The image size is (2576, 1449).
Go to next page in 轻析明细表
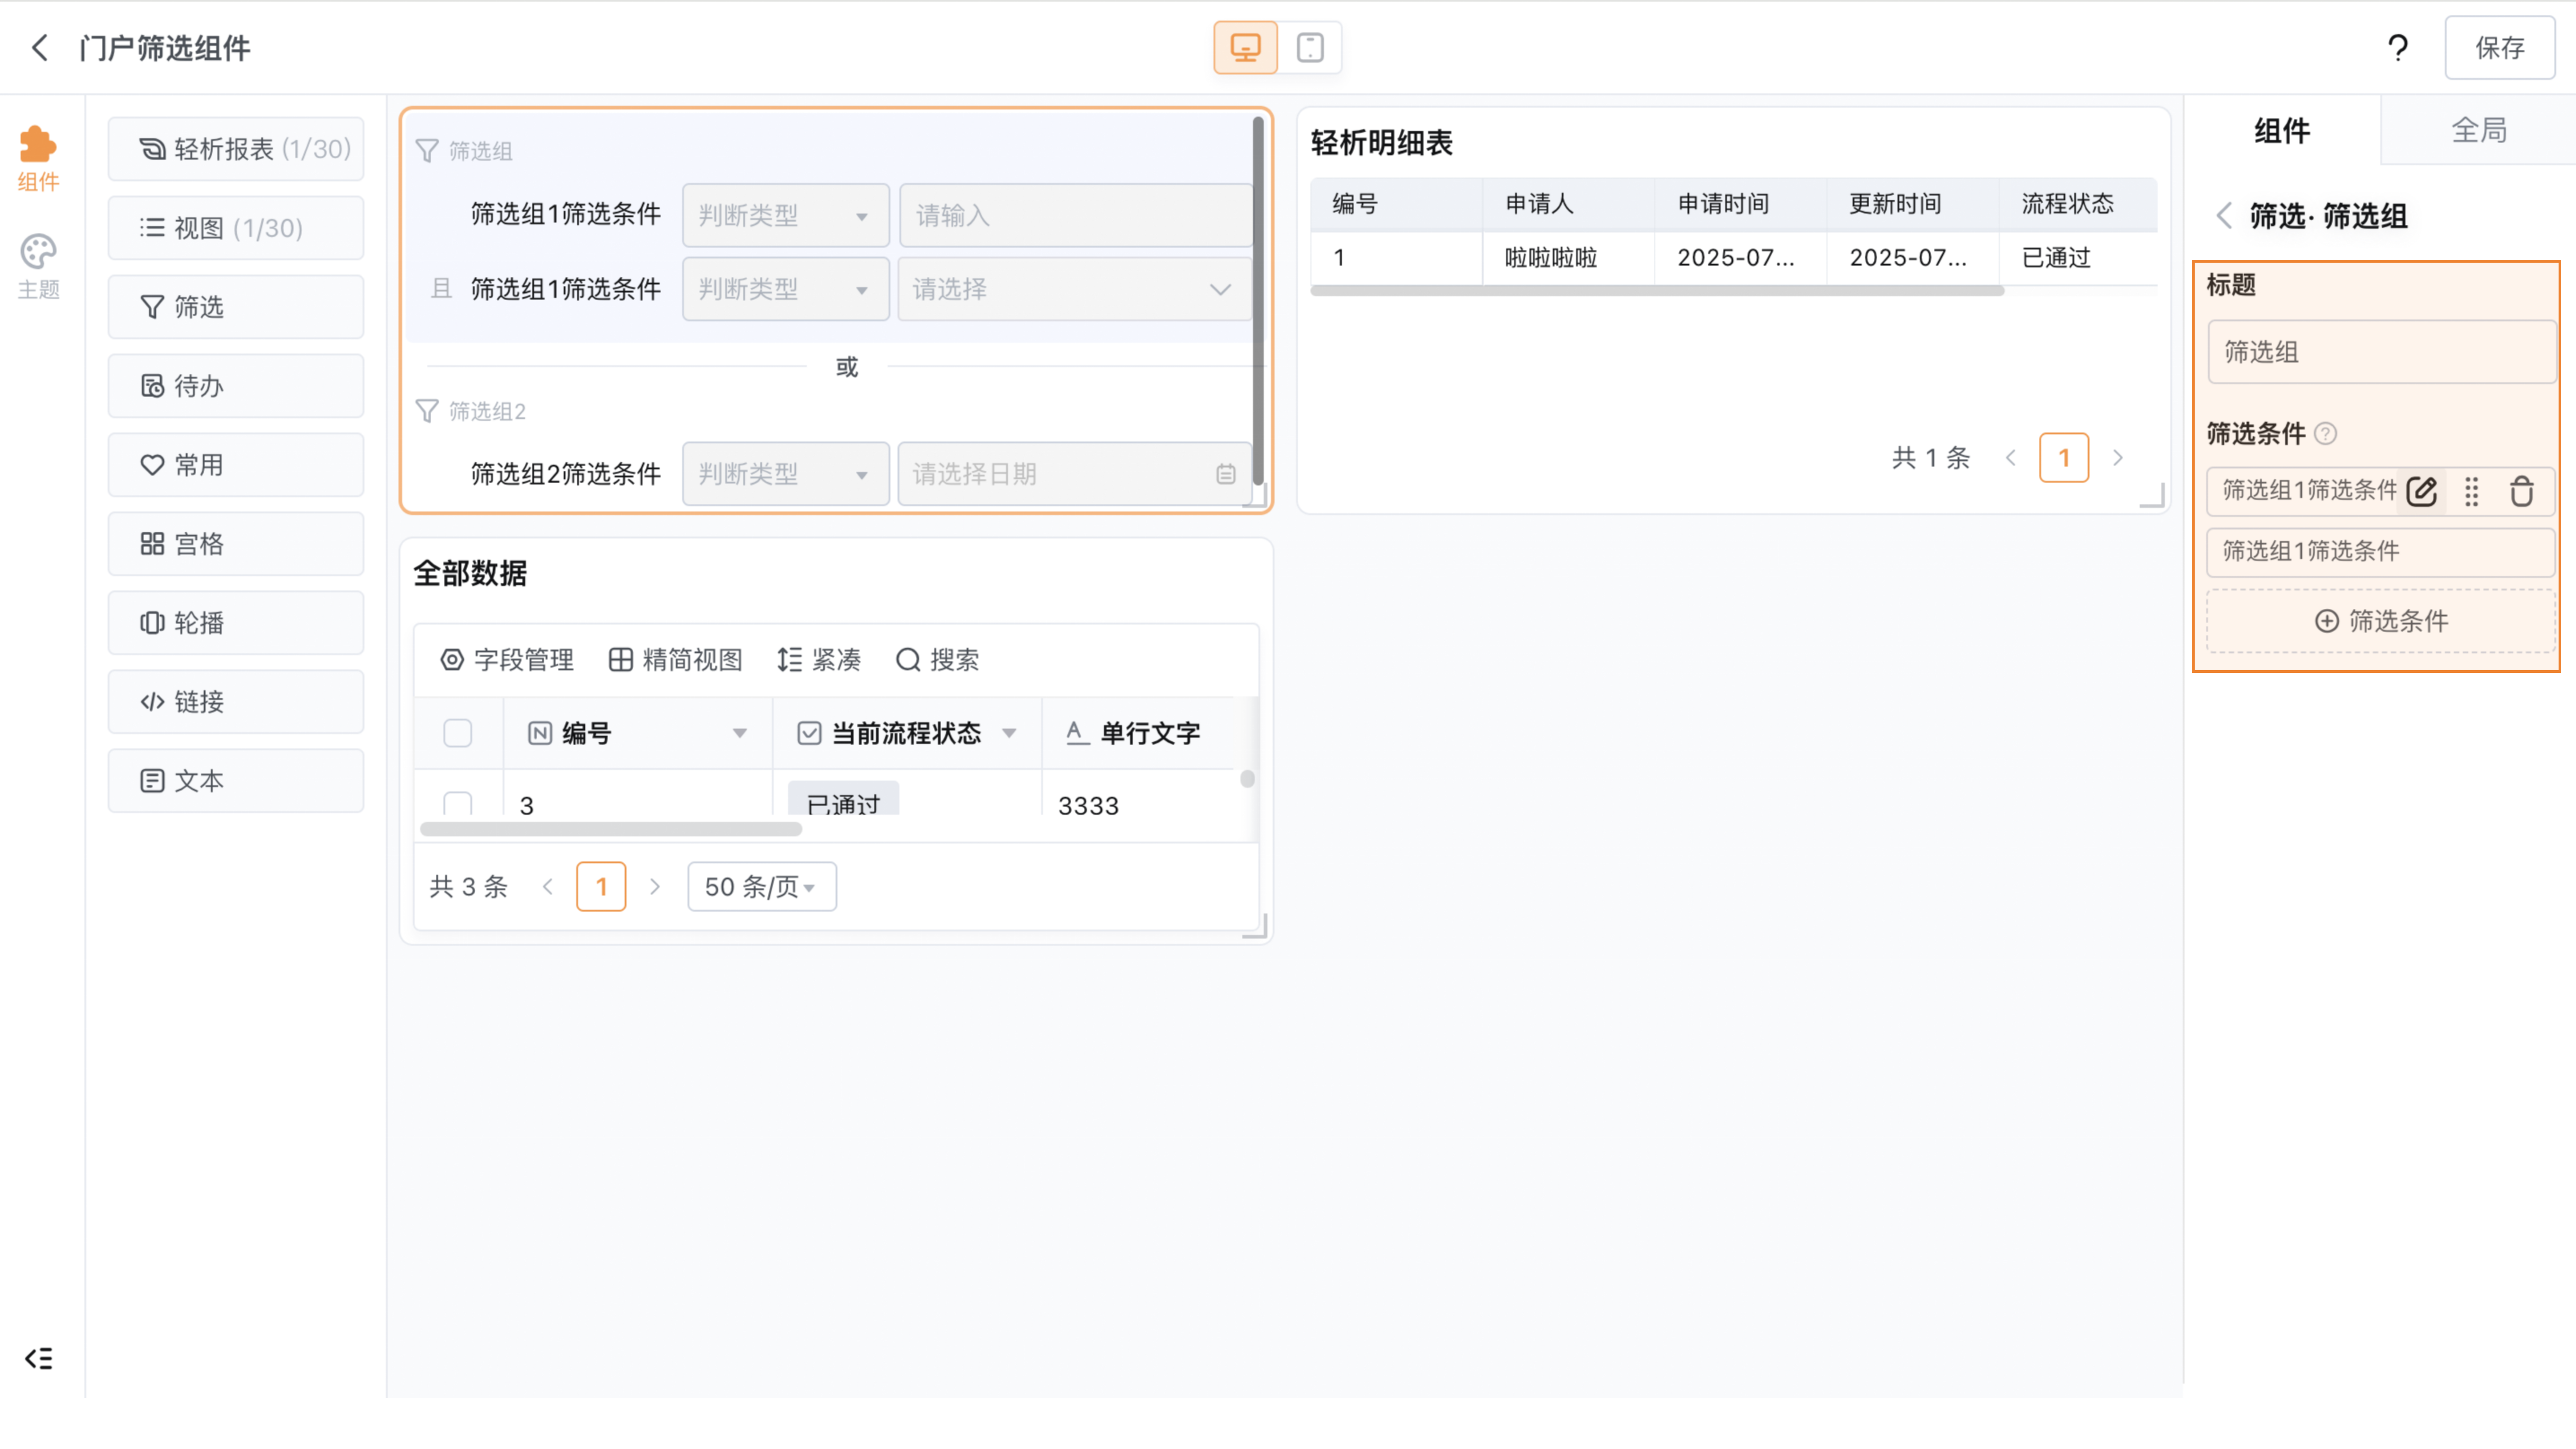2118,458
